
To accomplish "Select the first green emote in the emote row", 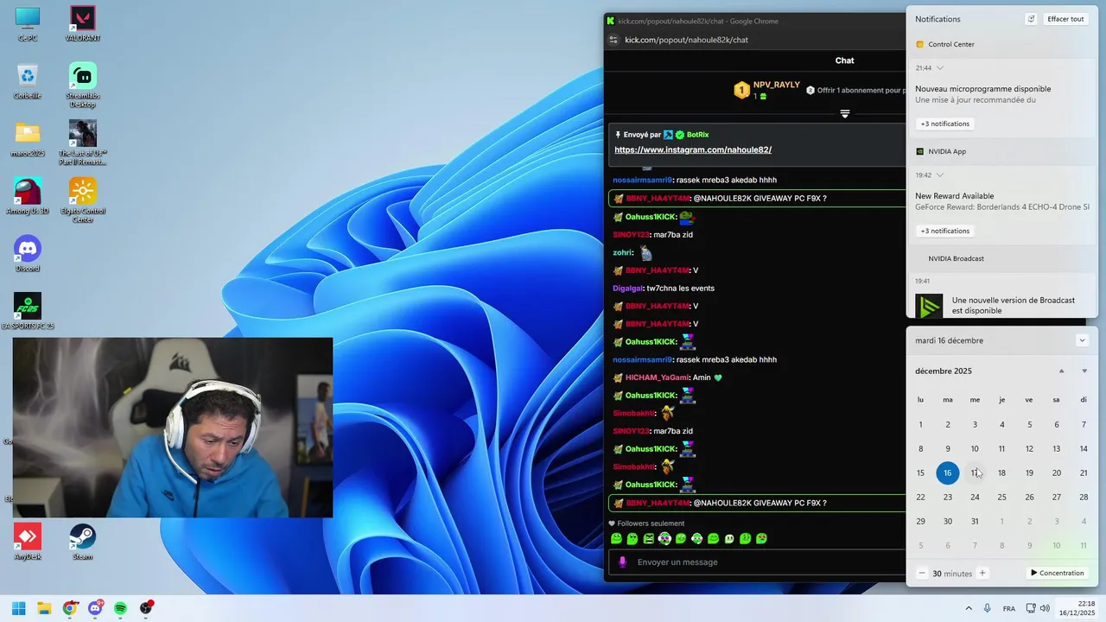I will click(x=616, y=538).
